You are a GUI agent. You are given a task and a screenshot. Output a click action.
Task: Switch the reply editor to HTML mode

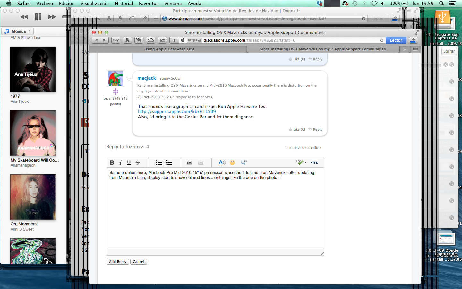[314, 162]
